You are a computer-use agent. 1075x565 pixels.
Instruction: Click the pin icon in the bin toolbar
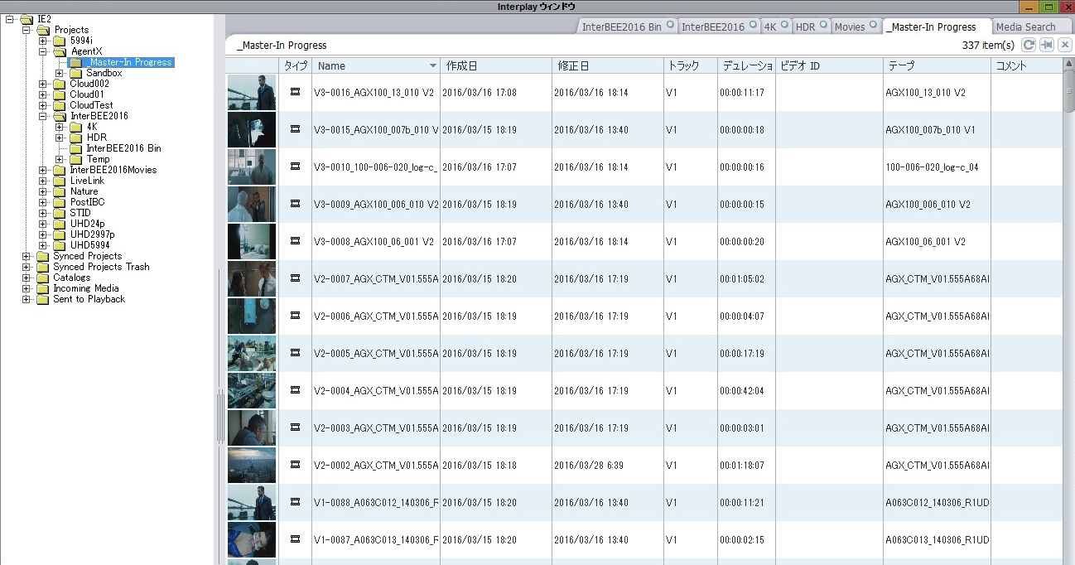click(x=1047, y=45)
